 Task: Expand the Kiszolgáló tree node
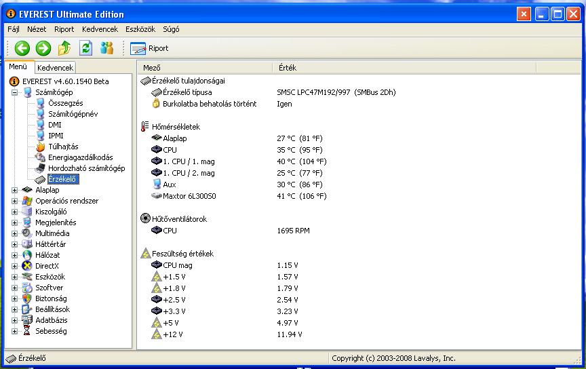(14, 212)
